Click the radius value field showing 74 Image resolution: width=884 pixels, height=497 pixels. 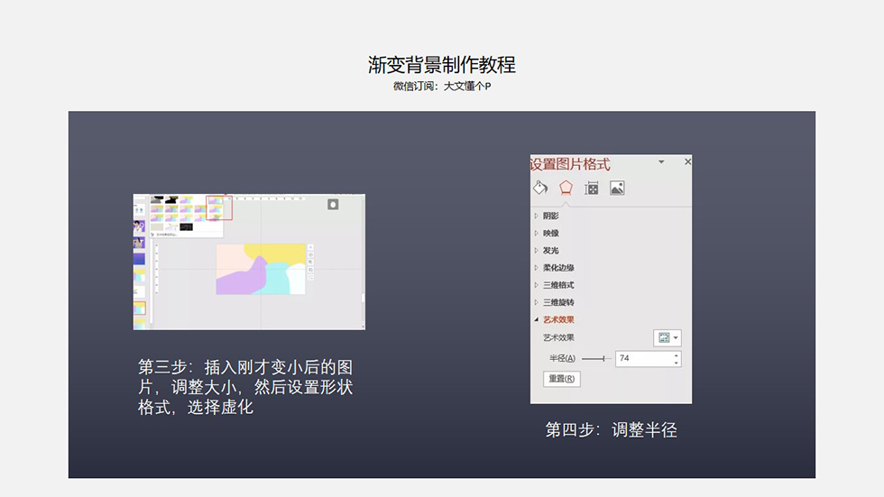pyautogui.click(x=642, y=359)
